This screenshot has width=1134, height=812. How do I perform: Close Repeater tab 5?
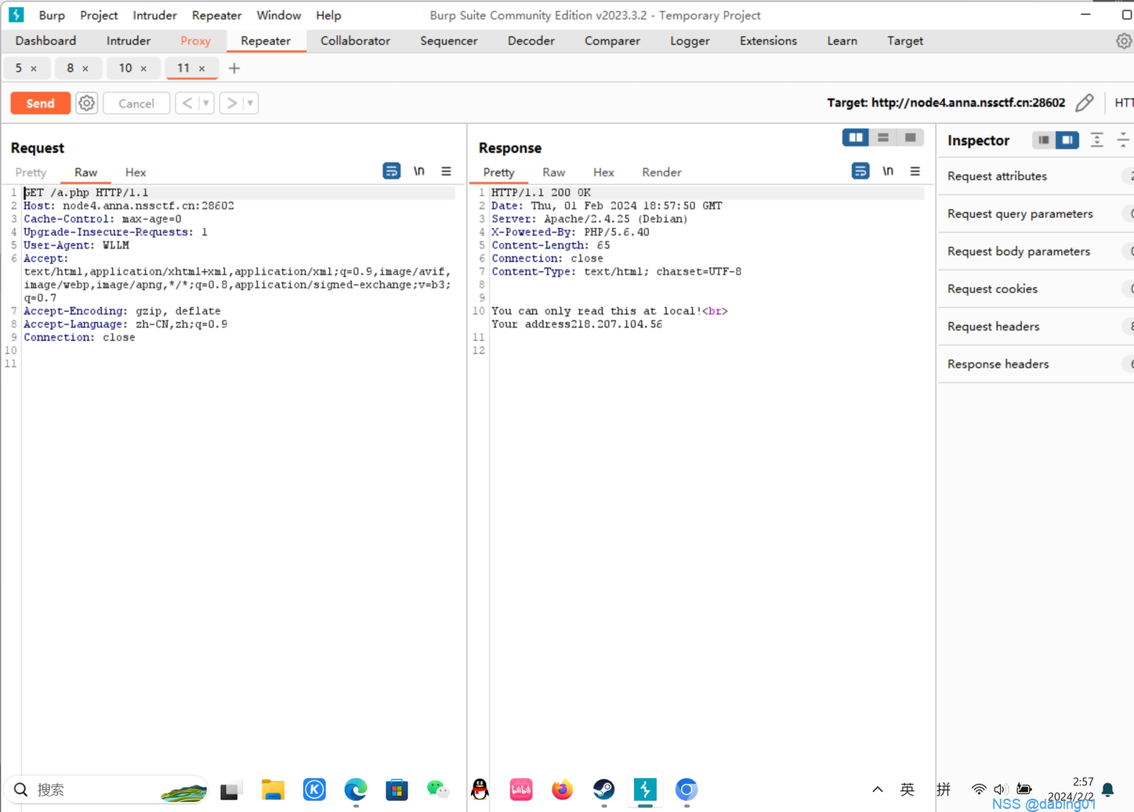(34, 69)
